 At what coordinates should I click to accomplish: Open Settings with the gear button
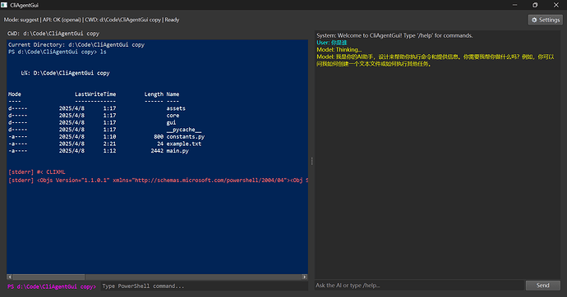(546, 20)
